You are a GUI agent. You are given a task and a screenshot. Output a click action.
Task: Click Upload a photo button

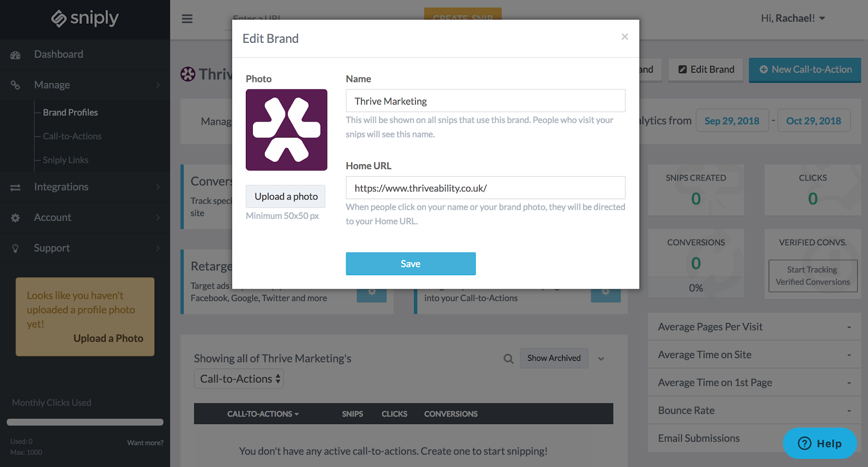click(x=286, y=197)
